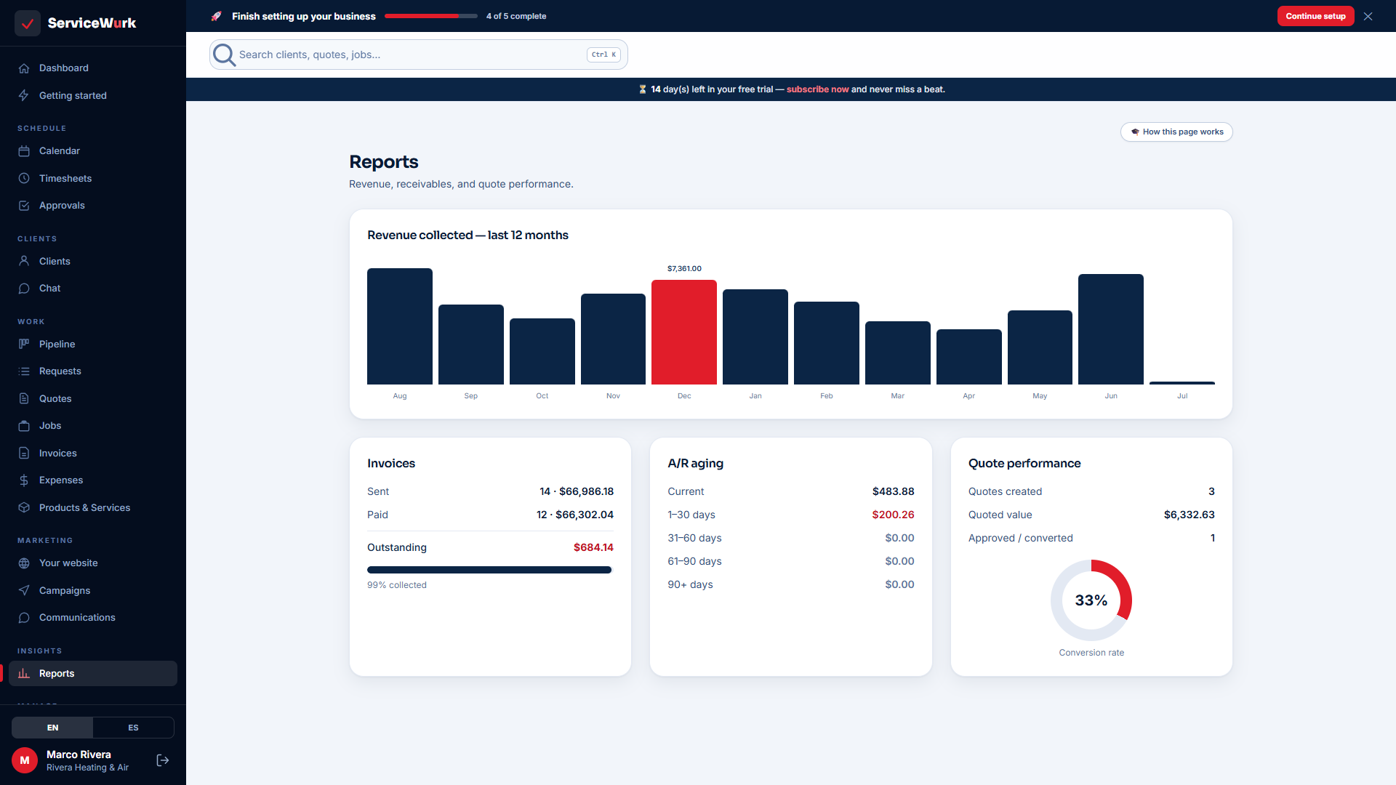Image resolution: width=1396 pixels, height=785 pixels.
Task: Click Marco Rivera account name
Action: [79, 754]
